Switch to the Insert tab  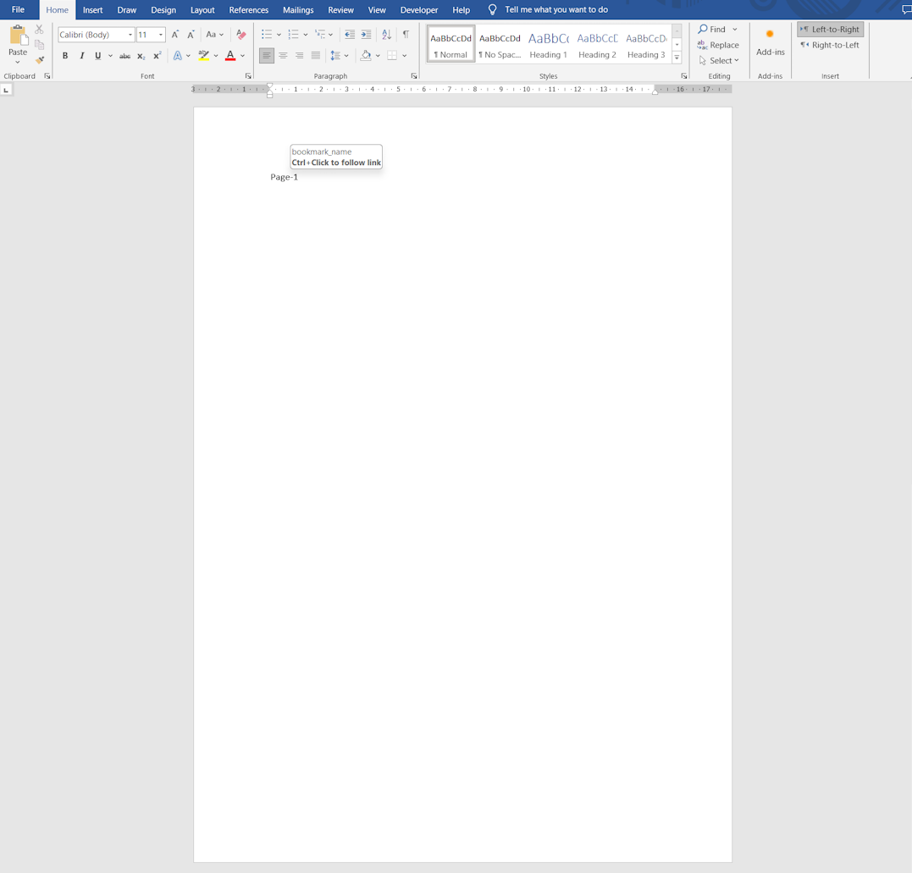(92, 10)
